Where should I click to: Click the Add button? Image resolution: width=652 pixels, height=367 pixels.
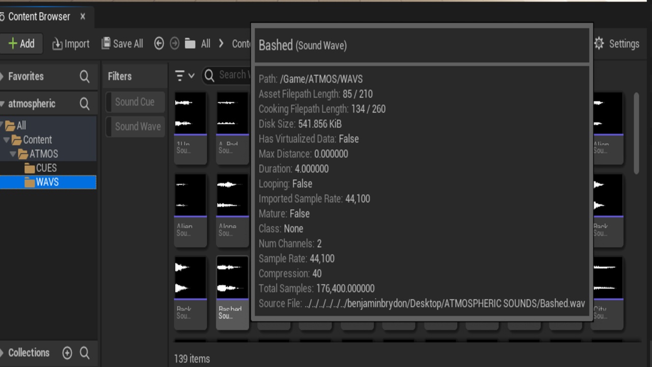coord(21,44)
